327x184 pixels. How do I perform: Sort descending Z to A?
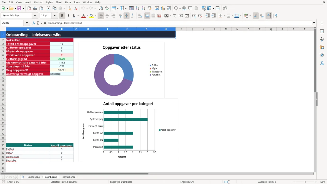(144, 8)
